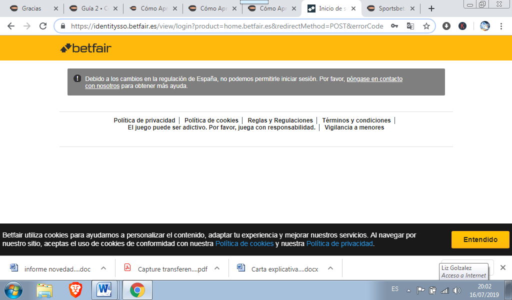Expand options for Capture transferen....pdf download
The height and width of the screenshot is (300, 512).
coord(217,268)
